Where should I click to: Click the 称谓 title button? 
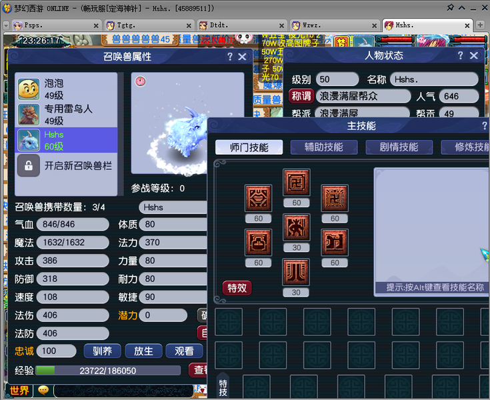click(x=301, y=96)
